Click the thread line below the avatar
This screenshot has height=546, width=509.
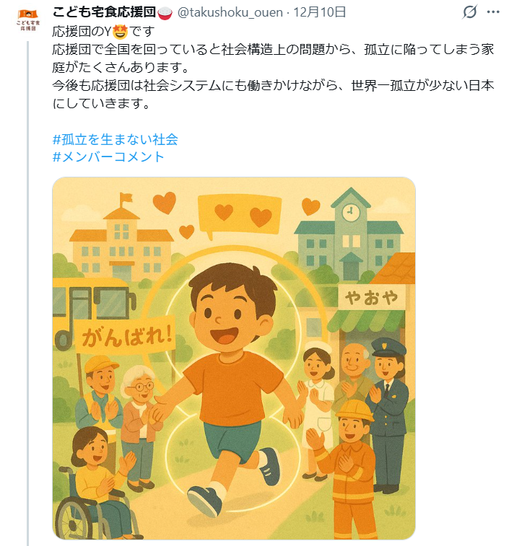point(28,294)
